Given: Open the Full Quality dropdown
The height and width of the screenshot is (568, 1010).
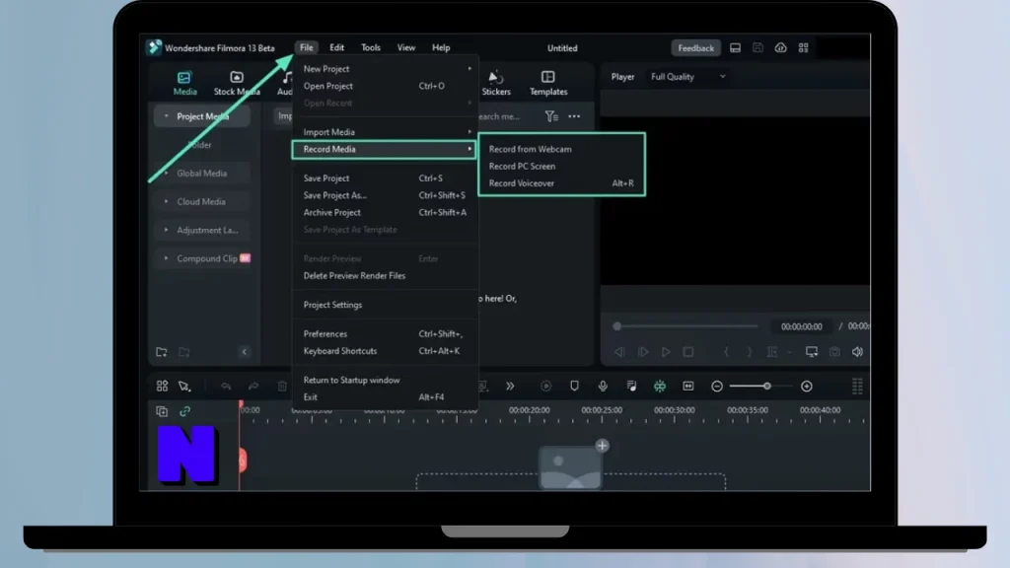Looking at the screenshot, I should [x=687, y=77].
